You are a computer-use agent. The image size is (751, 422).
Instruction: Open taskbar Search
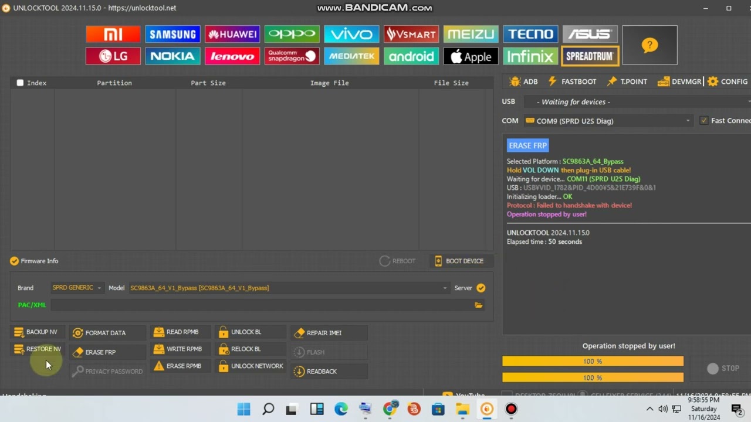[268, 409]
